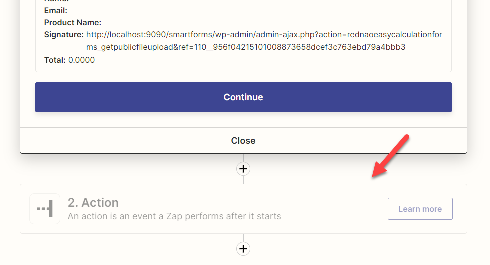The height and width of the screenshot is (265, 490).
Task: Add a step below the Action step
Action: pyautogui.click(x=243, y=249)
